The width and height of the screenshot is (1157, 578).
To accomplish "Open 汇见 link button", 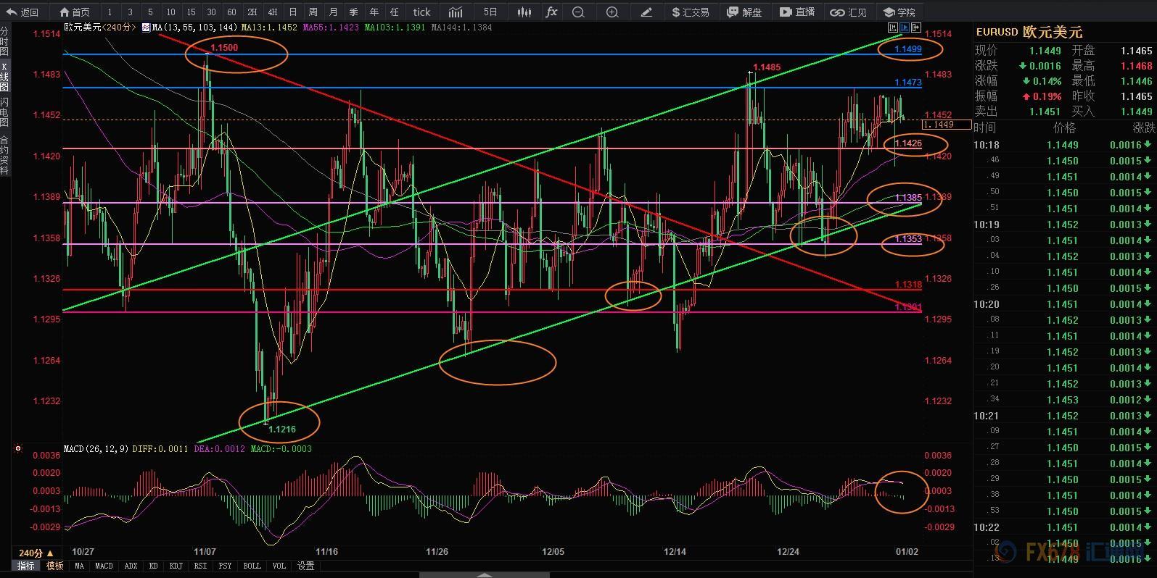I will 849,12.
